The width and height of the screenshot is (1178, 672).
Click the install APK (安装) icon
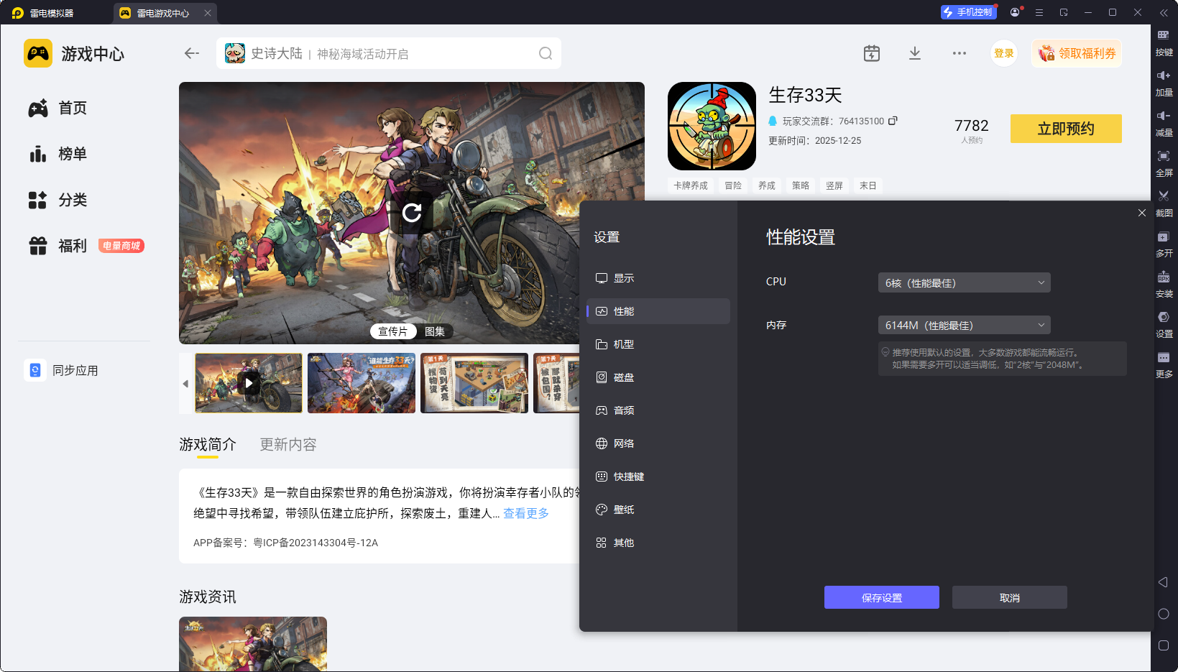(x=1164, y=277)
